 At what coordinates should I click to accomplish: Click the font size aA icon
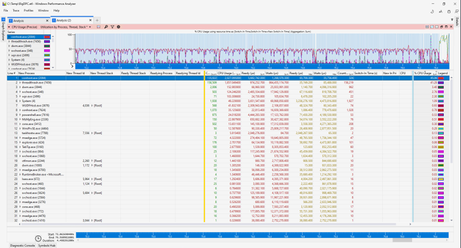(440, 12)
